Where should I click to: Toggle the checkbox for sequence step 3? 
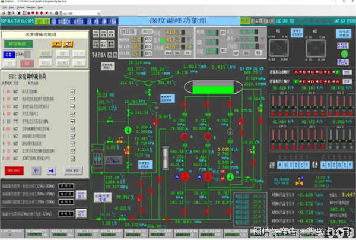pyautogui.click(x=73, y=106)
